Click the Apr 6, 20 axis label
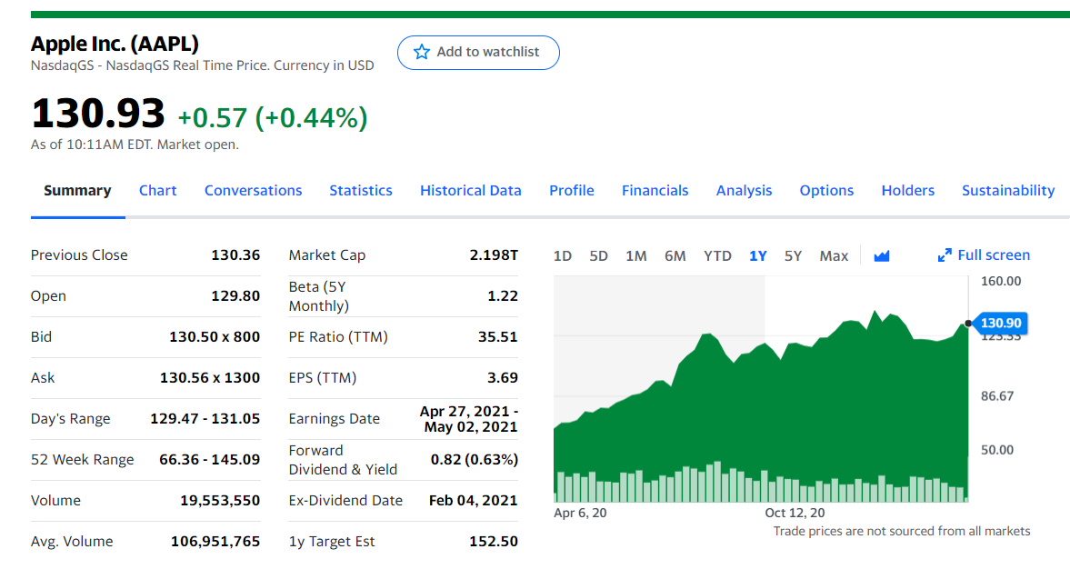 pos(580,513)
